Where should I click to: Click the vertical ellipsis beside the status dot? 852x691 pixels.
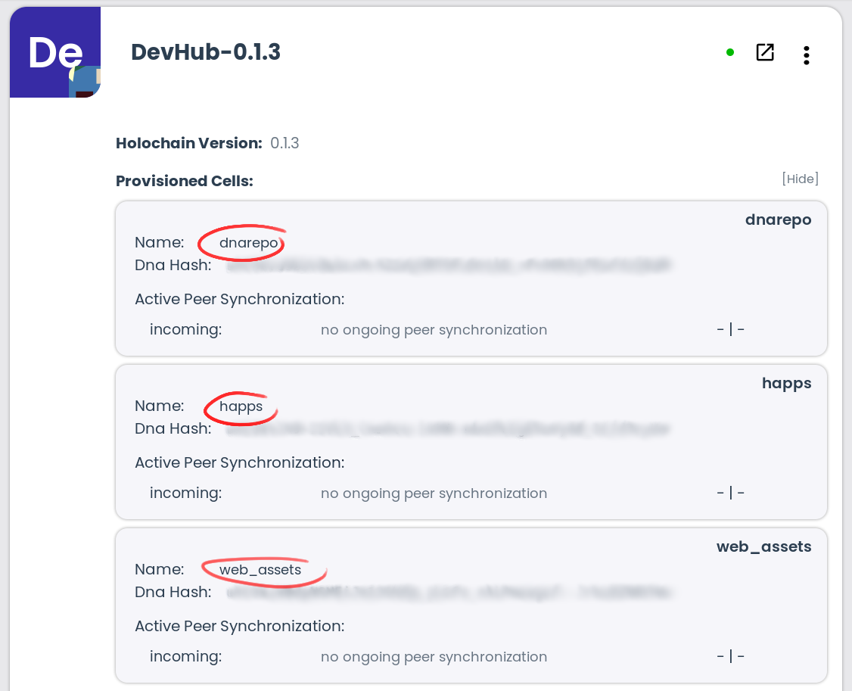(806, 54)
